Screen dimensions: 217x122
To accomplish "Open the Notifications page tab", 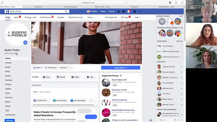I will pyautogui.click(x=46, y=17).
